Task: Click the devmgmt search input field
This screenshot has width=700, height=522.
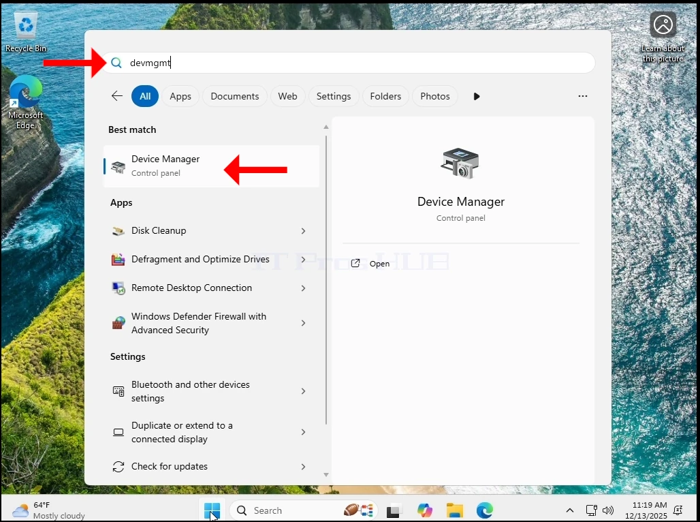Action: [x=348, y=63]
